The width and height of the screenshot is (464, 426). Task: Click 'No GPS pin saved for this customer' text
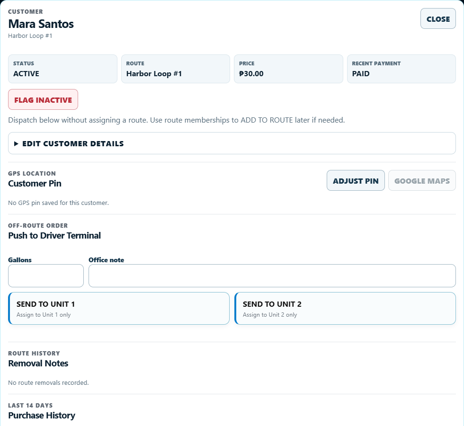[x=58, y=203]
